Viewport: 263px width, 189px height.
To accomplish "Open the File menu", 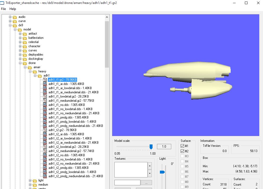I will 3,9.
